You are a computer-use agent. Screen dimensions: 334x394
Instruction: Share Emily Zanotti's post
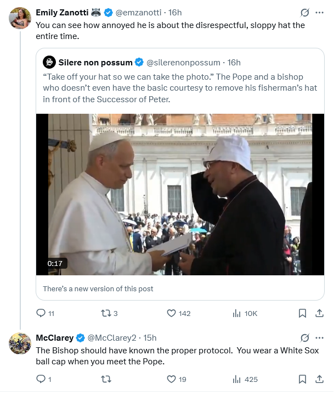[x=319, y=313]
